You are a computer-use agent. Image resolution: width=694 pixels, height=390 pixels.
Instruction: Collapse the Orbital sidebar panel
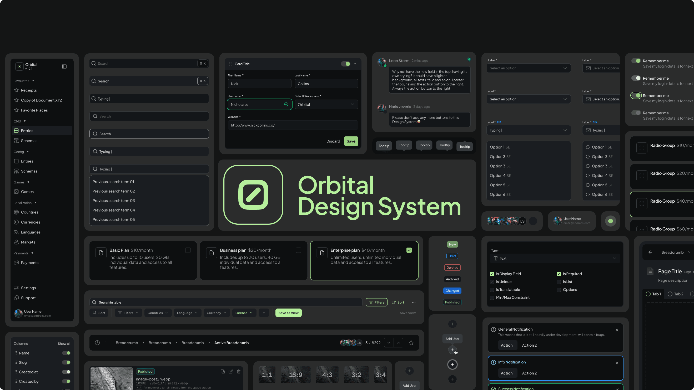click(64, 66)
